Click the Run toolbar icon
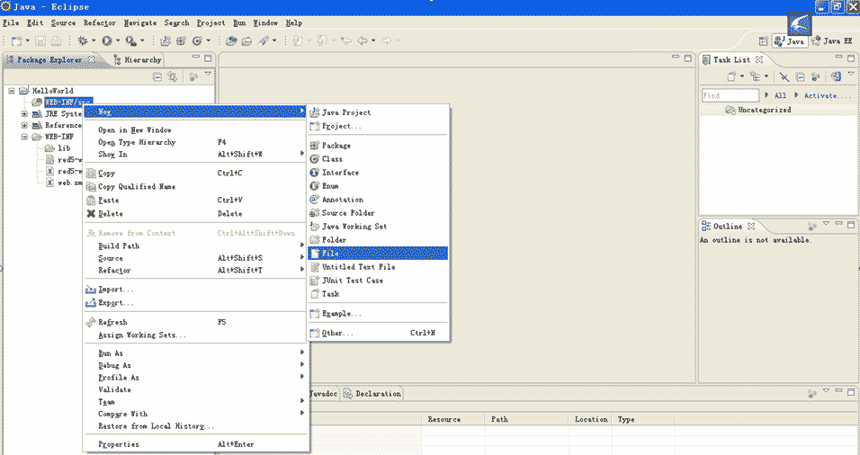This screenshot has height=455, width=860. 107,40
